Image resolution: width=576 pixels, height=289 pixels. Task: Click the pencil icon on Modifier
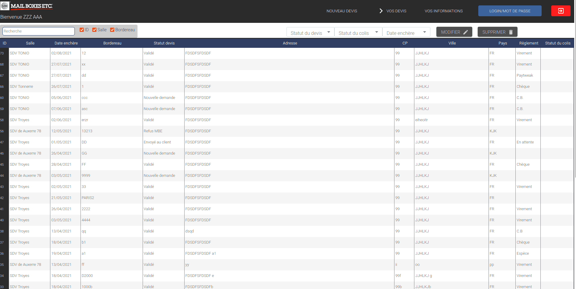tap(466, 32)
